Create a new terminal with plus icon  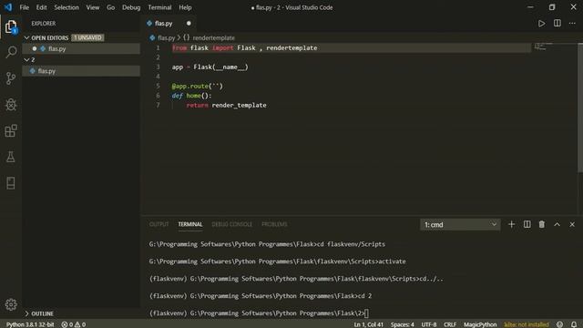[x=511, y=225]
